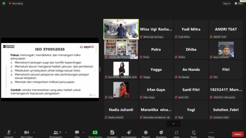Open the View layout menu
The image size is (246, 138).
pyautogui.click(x=239, y=3)
